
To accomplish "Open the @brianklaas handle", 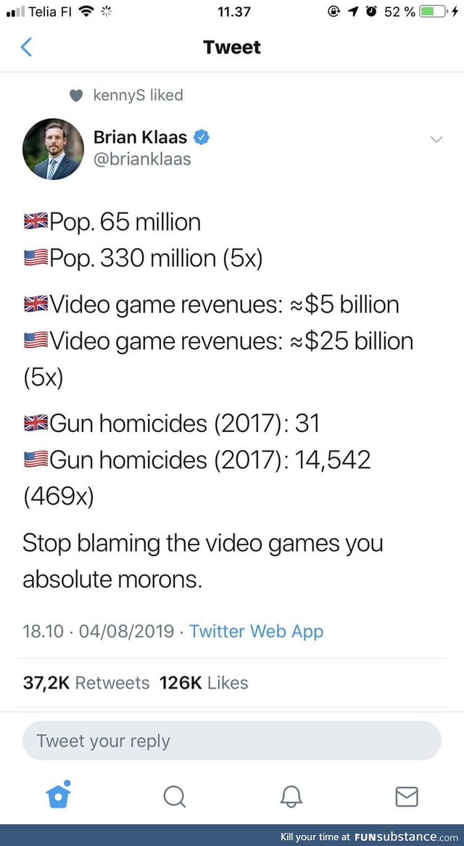I will 142,159.
